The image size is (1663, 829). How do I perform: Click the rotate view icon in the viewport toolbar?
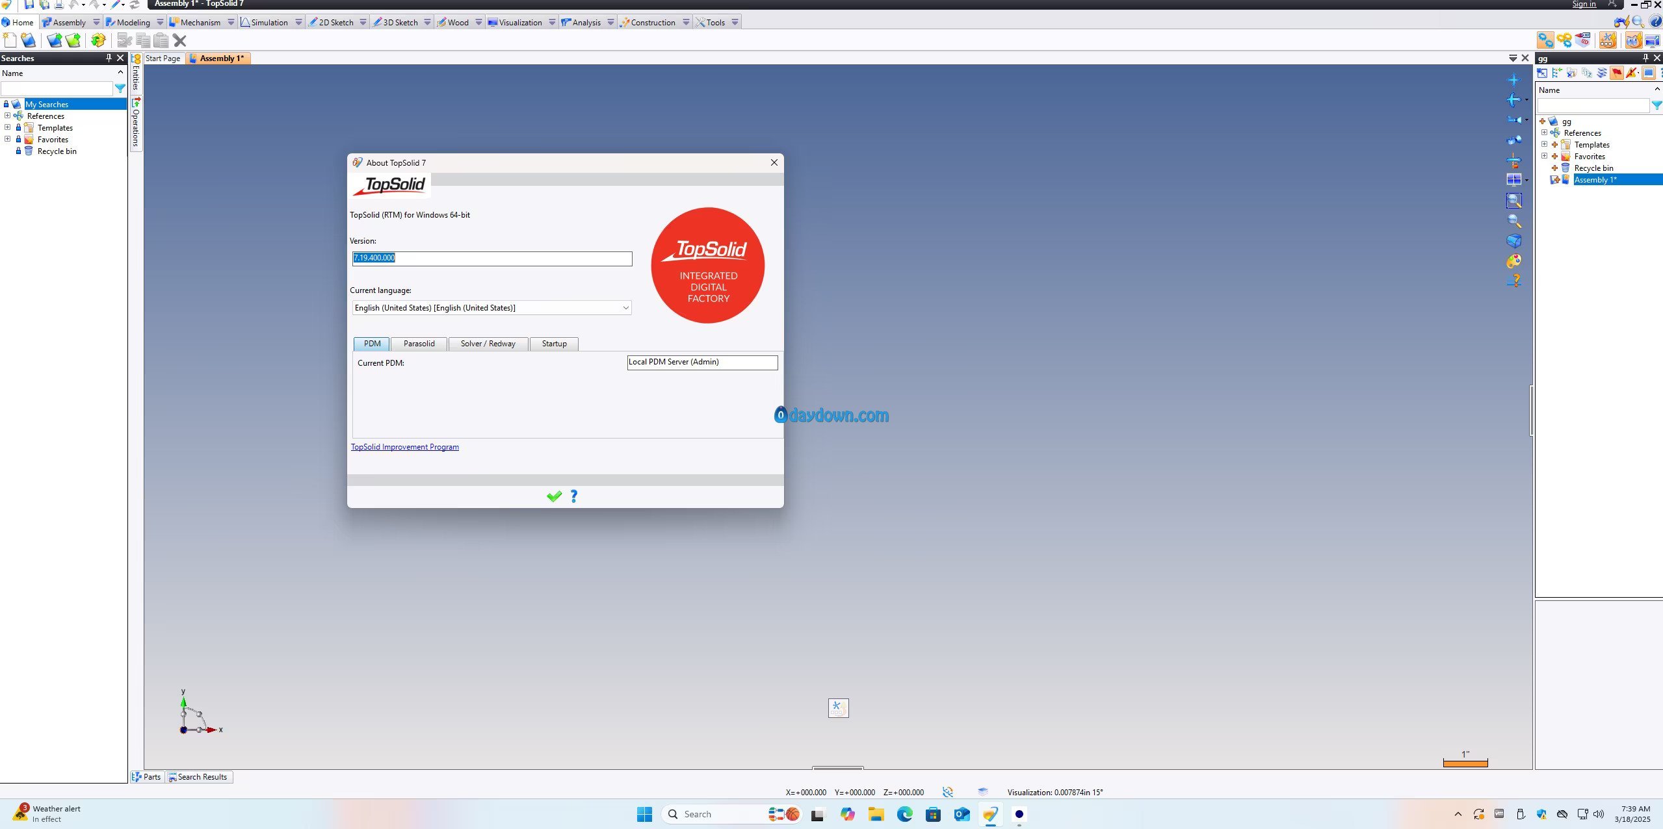click(1513, 100)
